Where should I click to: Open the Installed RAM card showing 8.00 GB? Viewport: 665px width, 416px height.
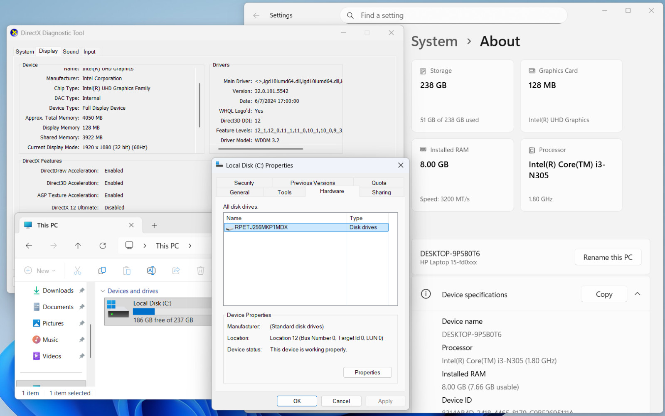(463, 175)
